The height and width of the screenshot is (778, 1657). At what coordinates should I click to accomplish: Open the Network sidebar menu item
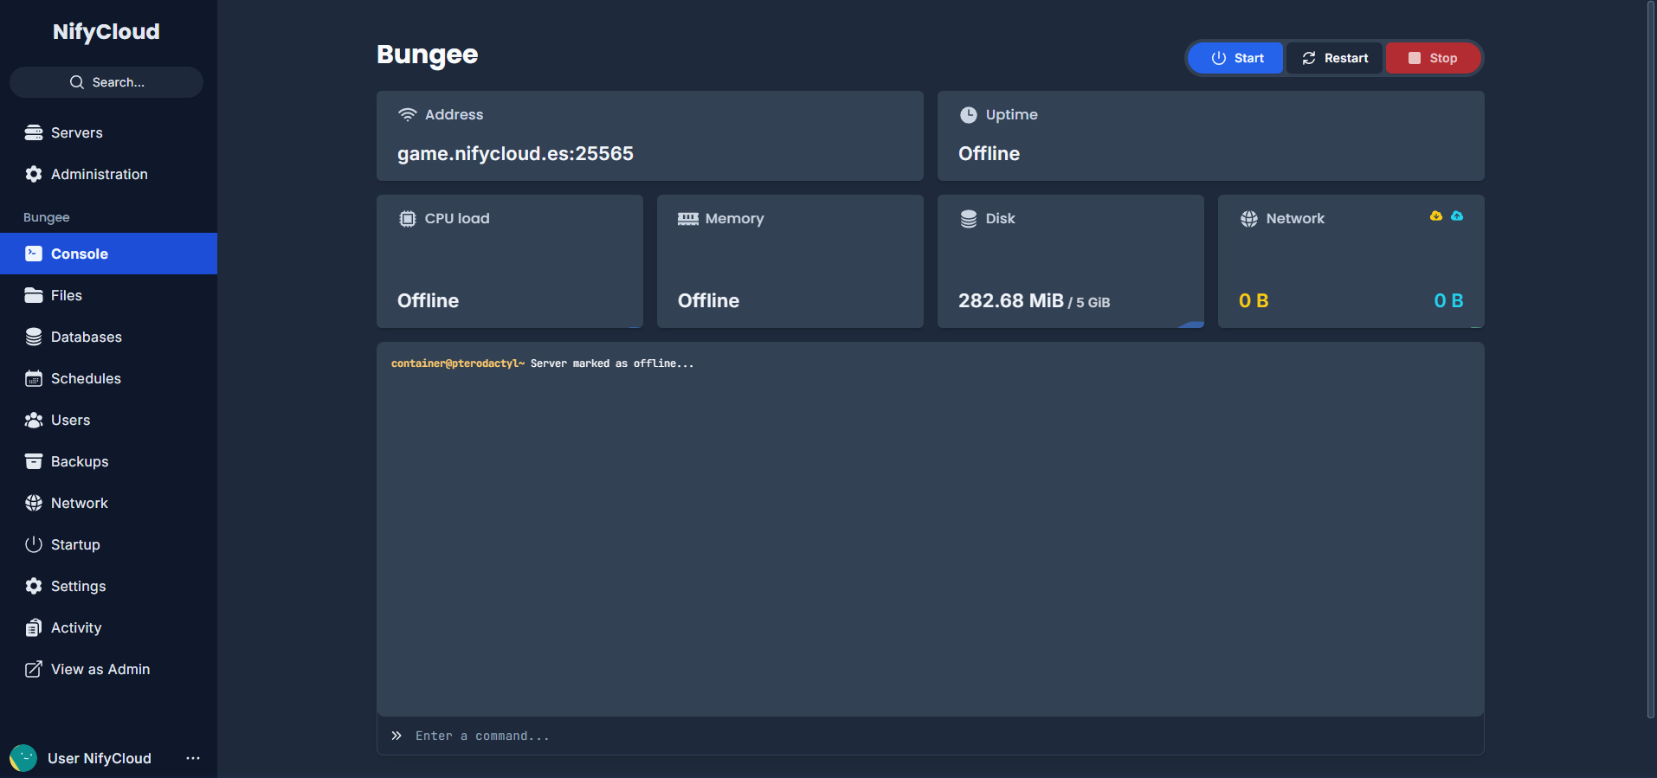coord(108,503)
